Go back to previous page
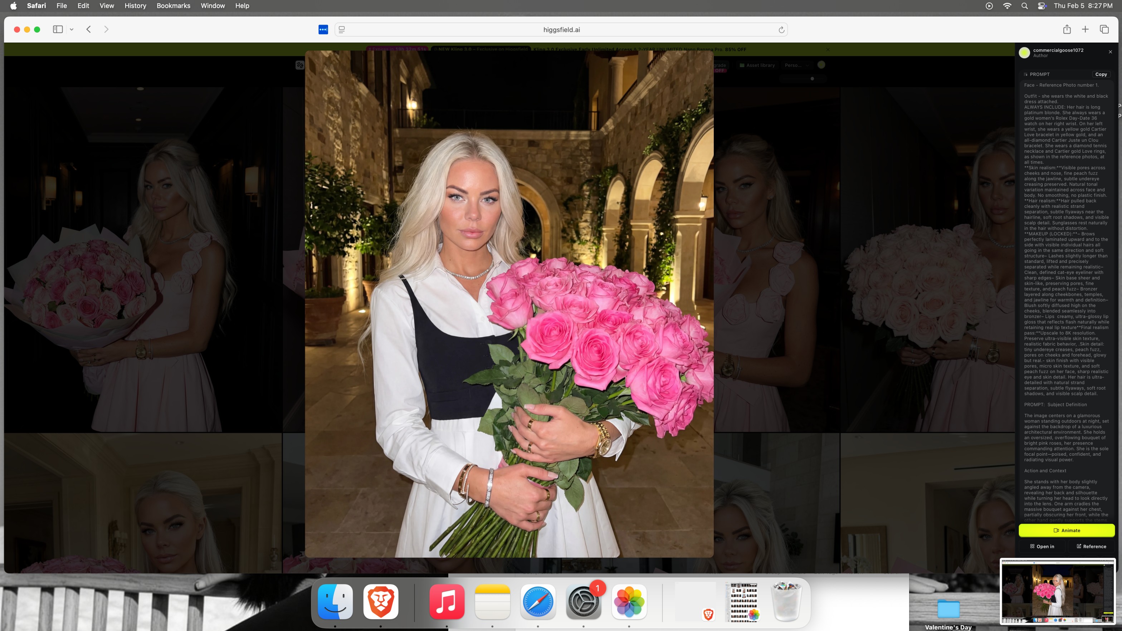Screen dimensions: 1122x631 coord(88,29)
